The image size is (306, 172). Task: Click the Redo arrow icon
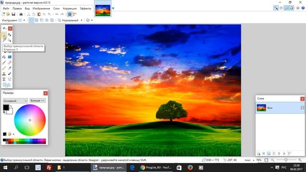click(x=62, y=14)
